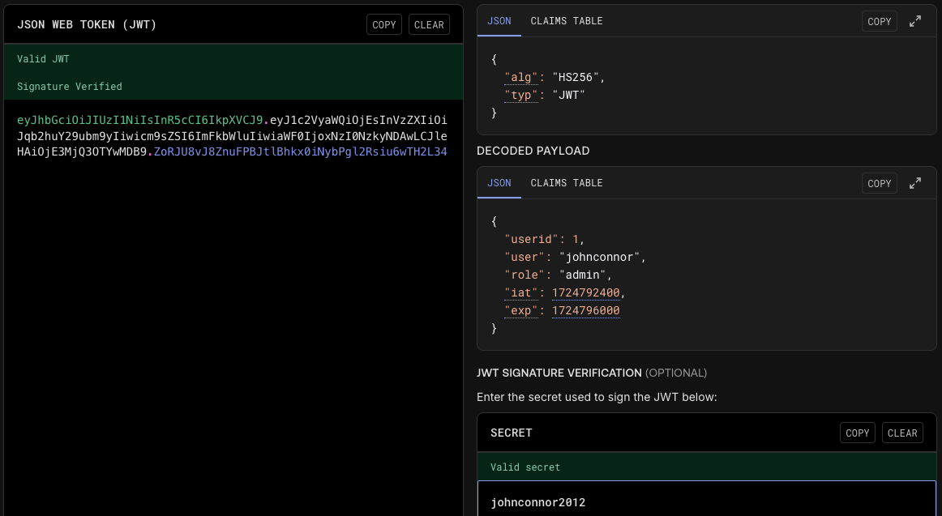The height and width of the screenshot is (516, 942).
Task: Expand the decoded payload panel to fullscreen
Action: tap(915, 184)
